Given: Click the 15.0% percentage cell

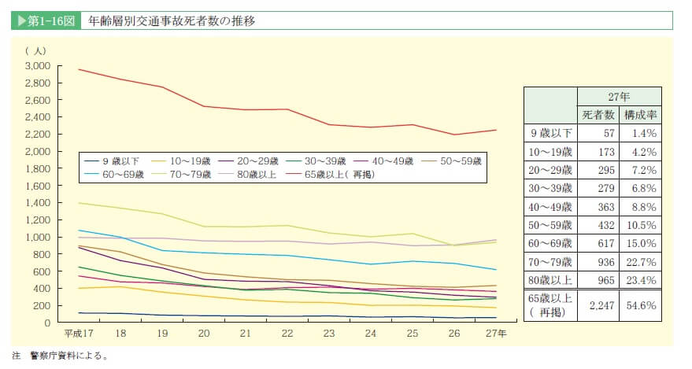Looking at the screenshot, I should click(642, 243).
